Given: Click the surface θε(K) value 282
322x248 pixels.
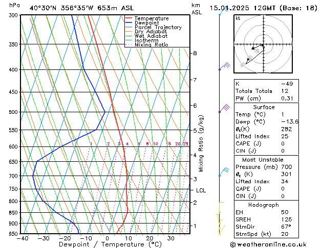Looking at the screenshot, I should [x=287, y=129].
